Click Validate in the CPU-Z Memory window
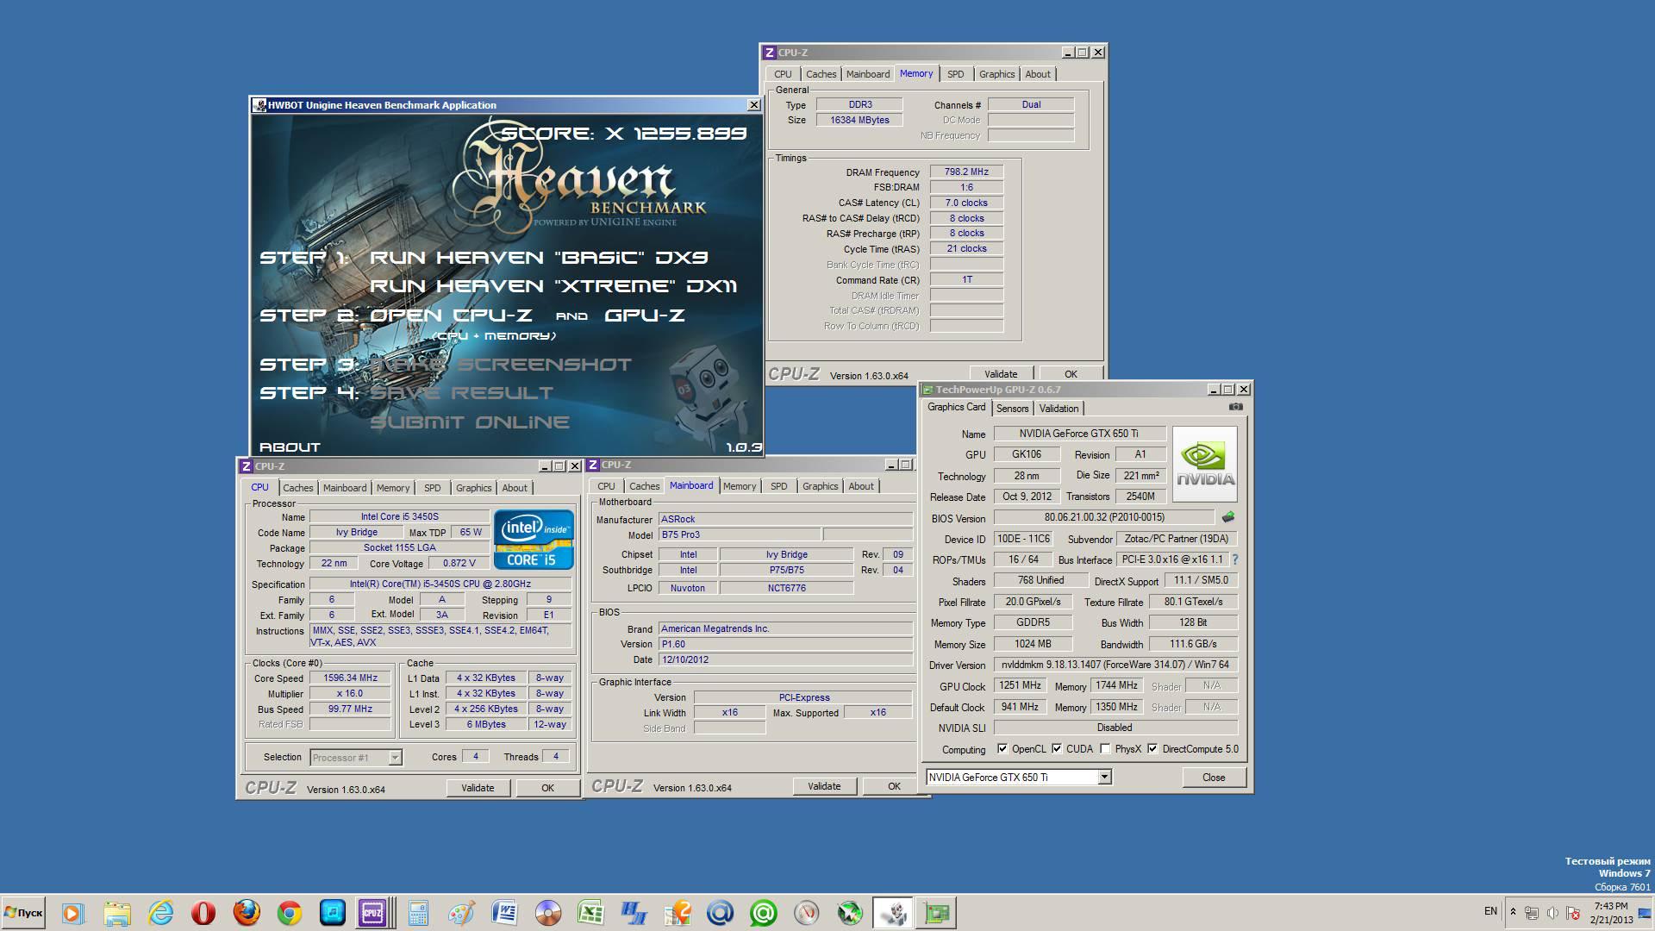Image resolution: width=1655 pixels, height=931 pixels. pos(1001,374)
